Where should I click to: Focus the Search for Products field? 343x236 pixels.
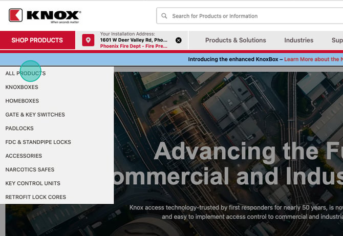point(250,16)
